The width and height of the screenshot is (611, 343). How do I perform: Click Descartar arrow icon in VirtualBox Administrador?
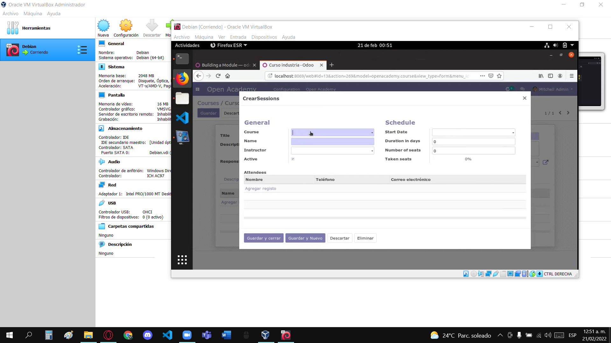pos(152,28)
